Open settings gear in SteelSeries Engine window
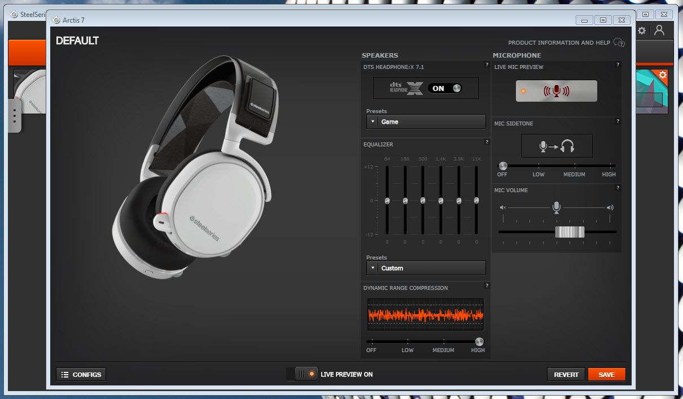Image resolution: width=683 pixels, height=399 pixels. pos(642,31)
